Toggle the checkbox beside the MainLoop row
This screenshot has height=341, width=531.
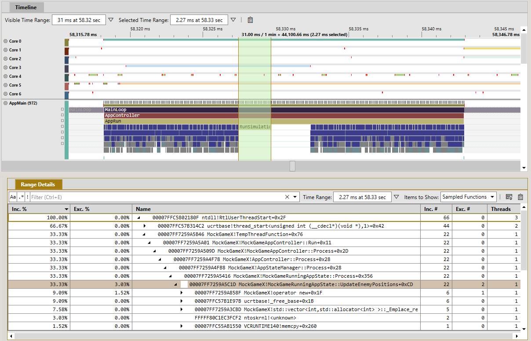62,109
